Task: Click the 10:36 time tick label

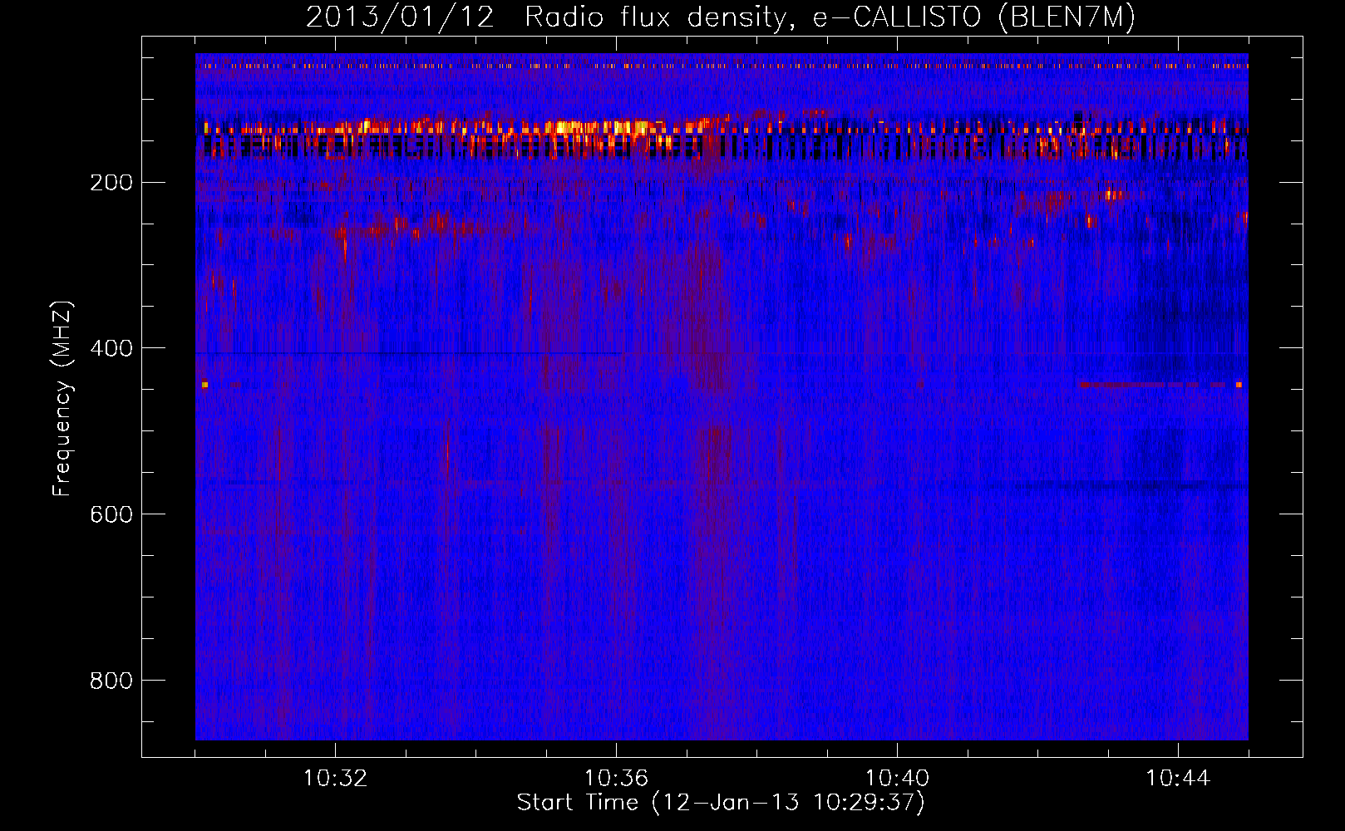Action: click(x=616, y=779)
